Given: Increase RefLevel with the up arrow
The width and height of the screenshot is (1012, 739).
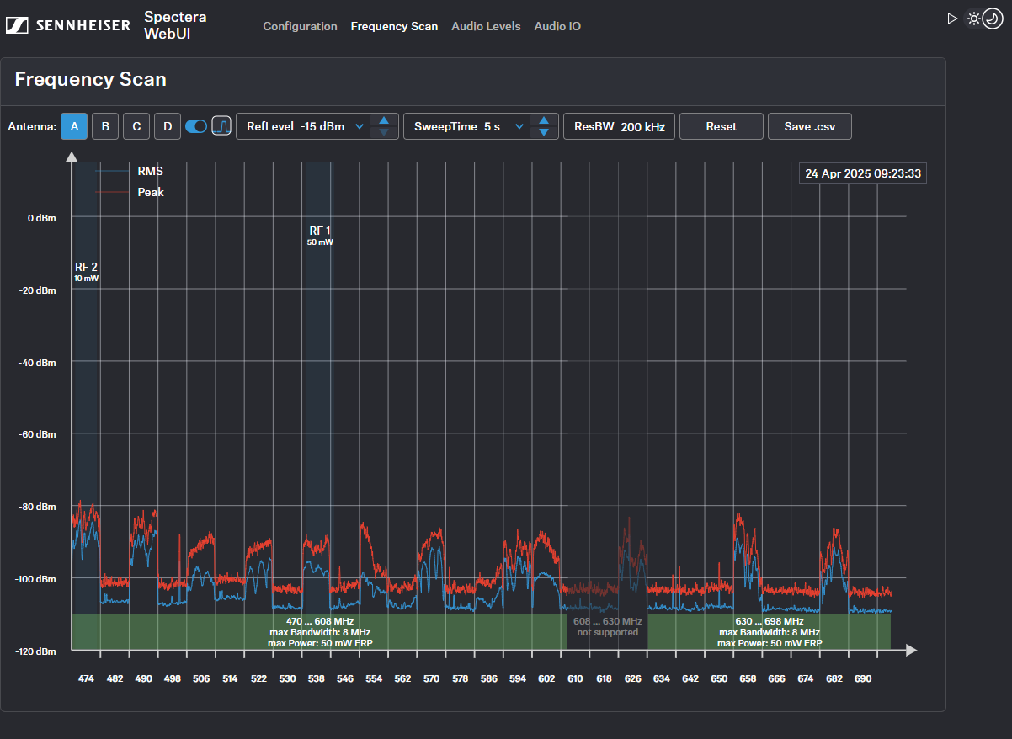Looking at the screenshot, I should [x=384, y=120].
